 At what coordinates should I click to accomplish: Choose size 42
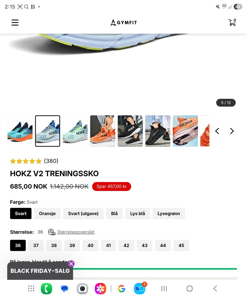126,245
